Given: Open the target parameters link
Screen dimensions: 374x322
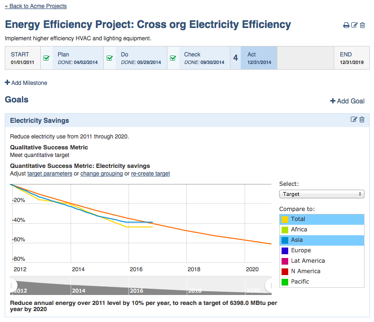Looking at the screenshot, I should click(50, 174).
